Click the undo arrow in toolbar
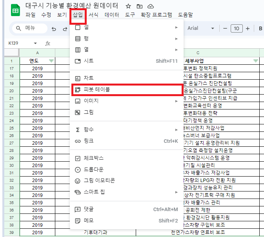The width and height of the screenshot is (264, 237). coord(54,29)
